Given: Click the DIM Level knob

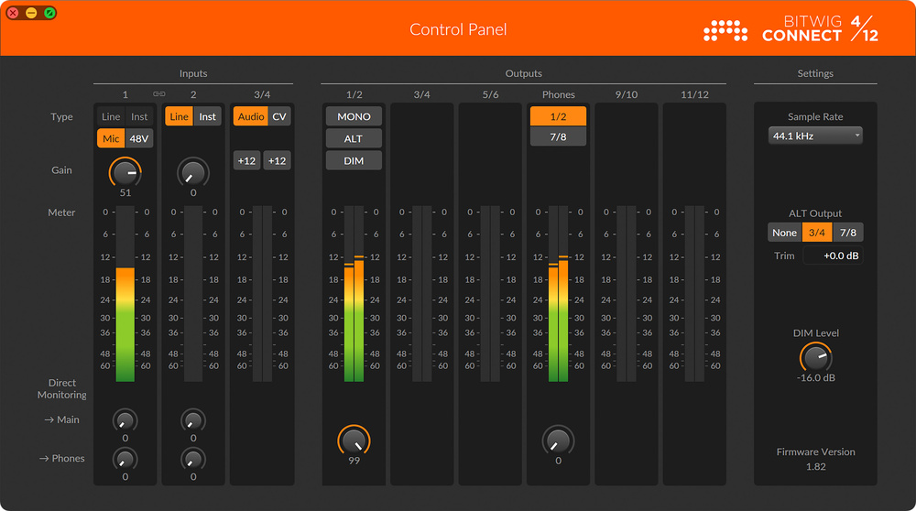Looking at the screenshot, I should coord(814,357).
